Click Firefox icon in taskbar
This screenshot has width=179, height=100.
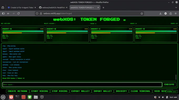click(x=11, y=97)
